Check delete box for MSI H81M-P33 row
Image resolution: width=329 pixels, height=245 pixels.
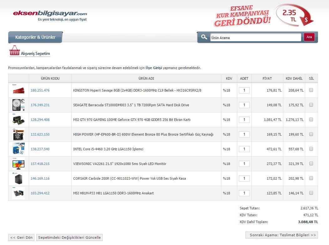[x=311, y=193]
